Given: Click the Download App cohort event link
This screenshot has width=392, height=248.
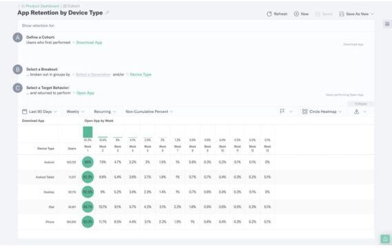Looking at the screenshot, I should pyautogui.click(x=89, y=43).
